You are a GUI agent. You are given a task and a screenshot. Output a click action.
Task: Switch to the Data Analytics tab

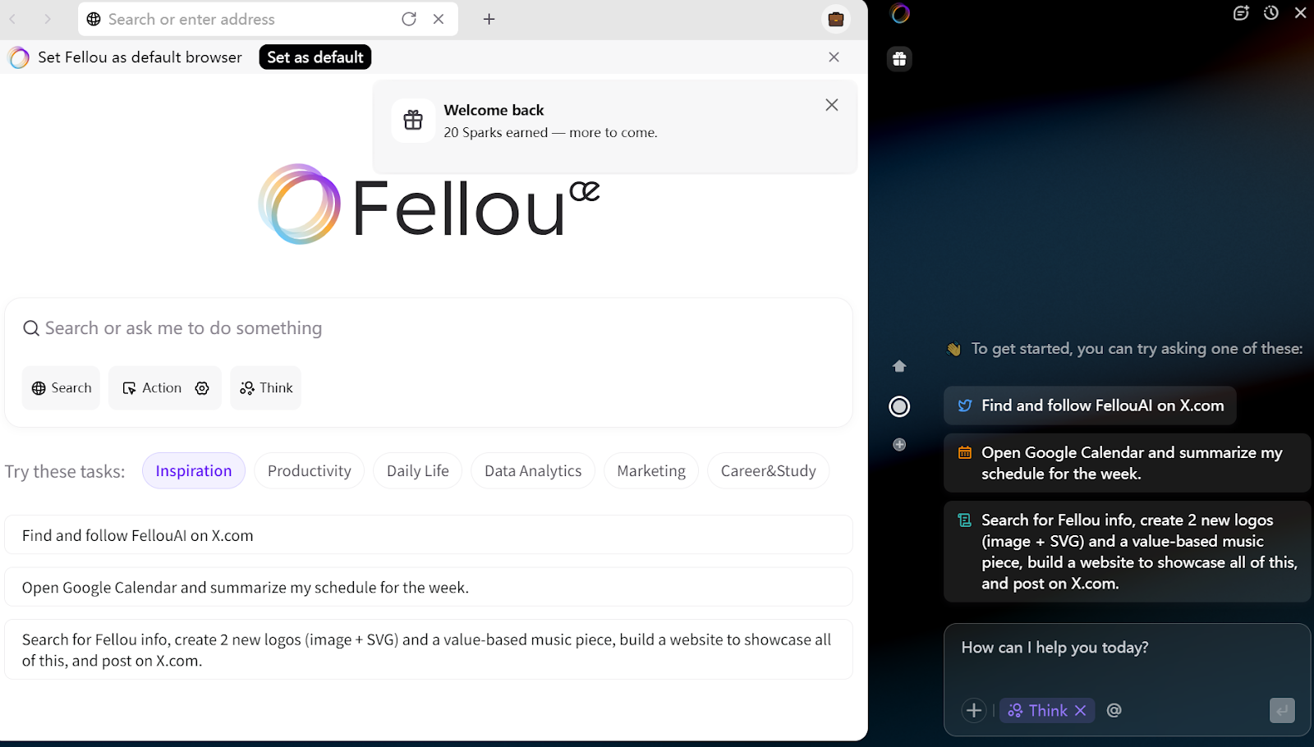tap(532, 470)
